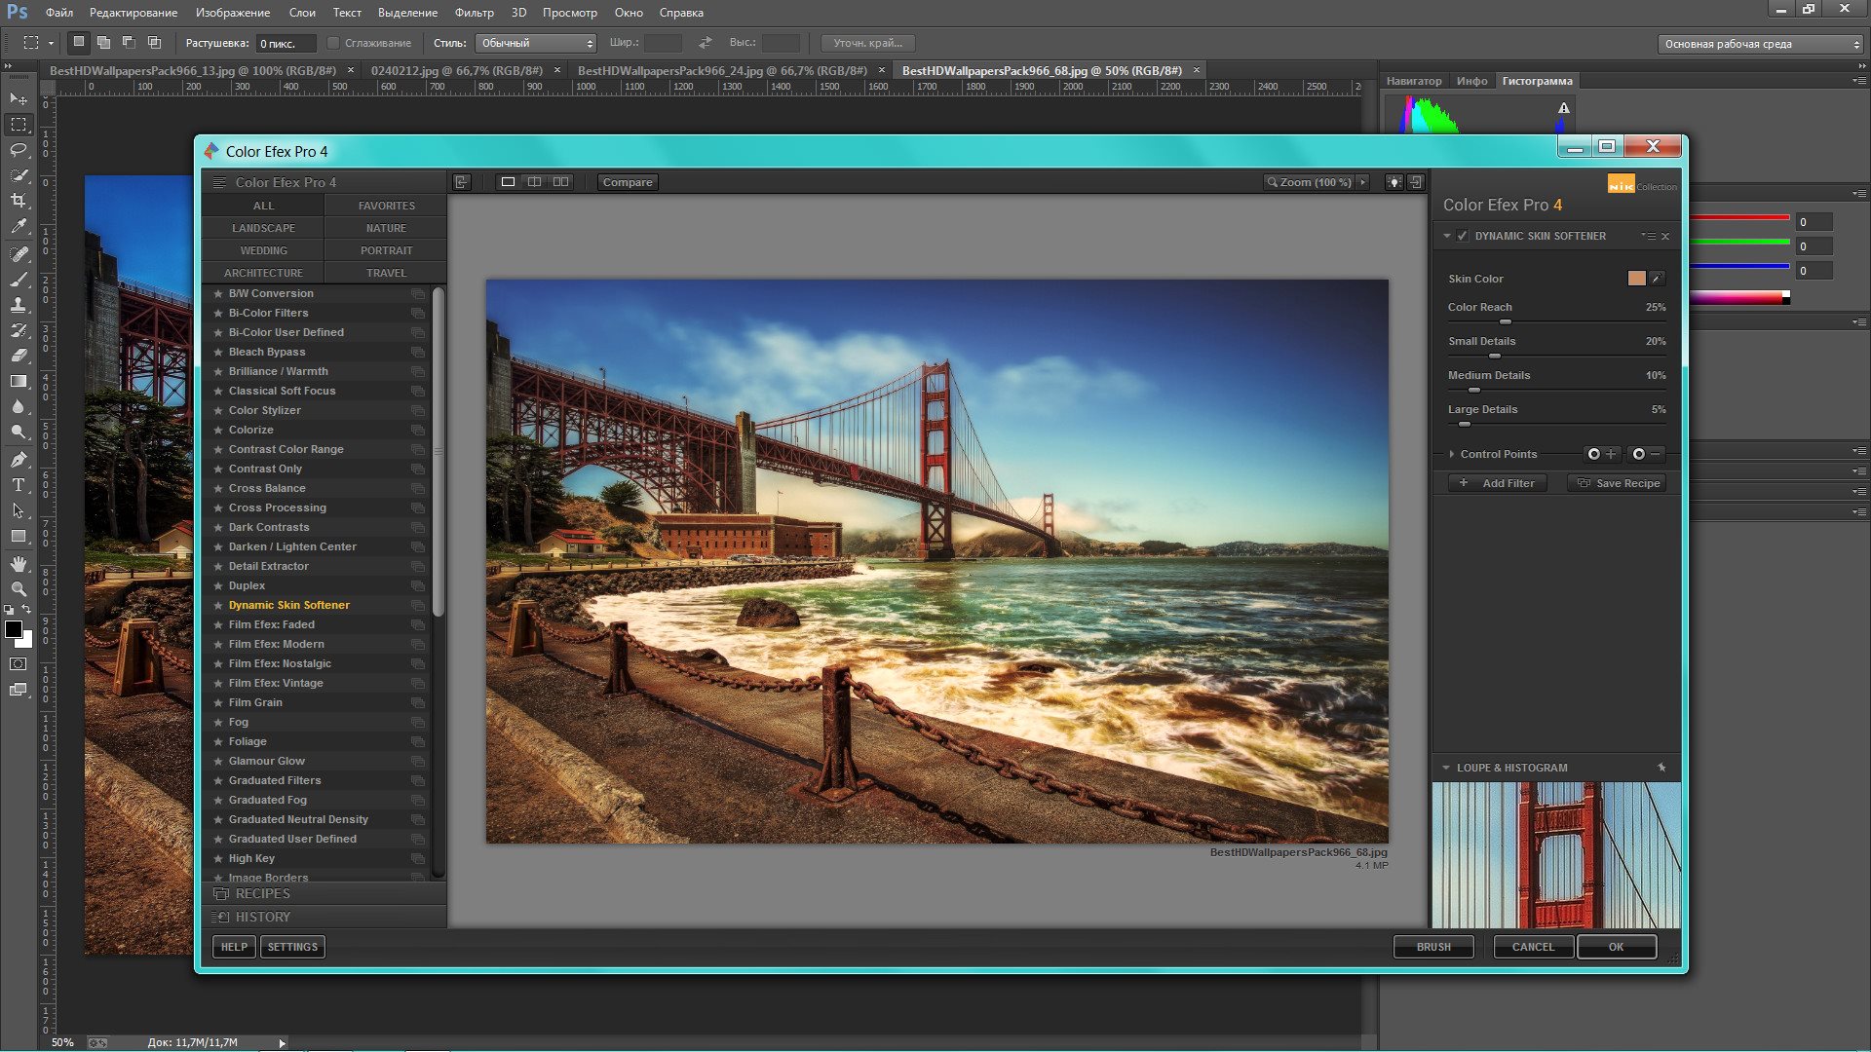Toggle Control Points section checkbox
This screenshot has height=1052, width=1871.
click(x=1453, y=453)
